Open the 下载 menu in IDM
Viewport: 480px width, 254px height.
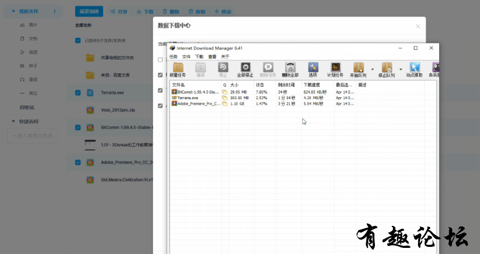pyautogui.click(x=199, y=57)
